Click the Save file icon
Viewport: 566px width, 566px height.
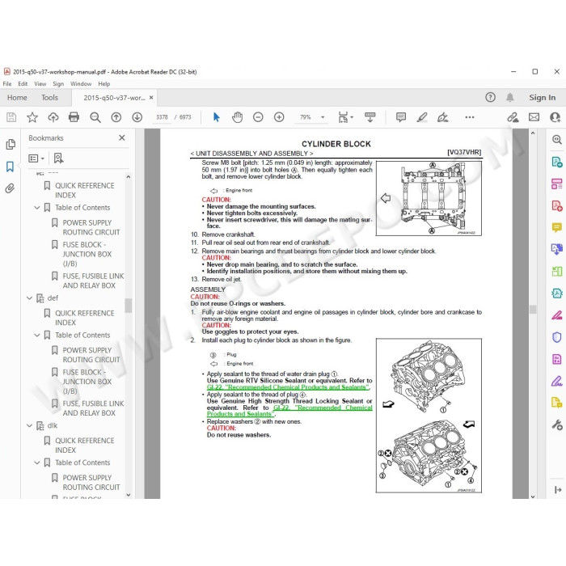coord(11,117)
